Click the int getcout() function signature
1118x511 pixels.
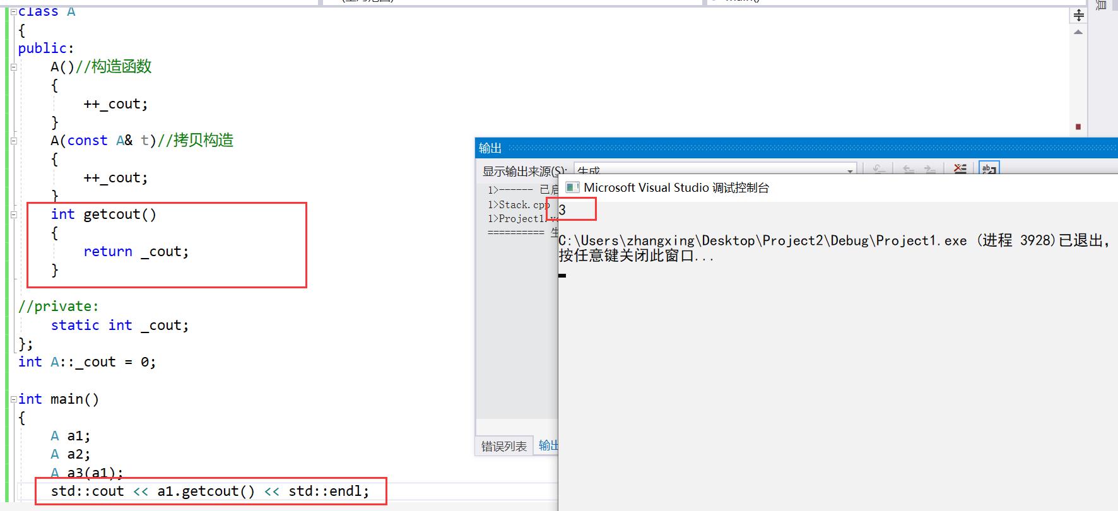[x=103, y=214]
